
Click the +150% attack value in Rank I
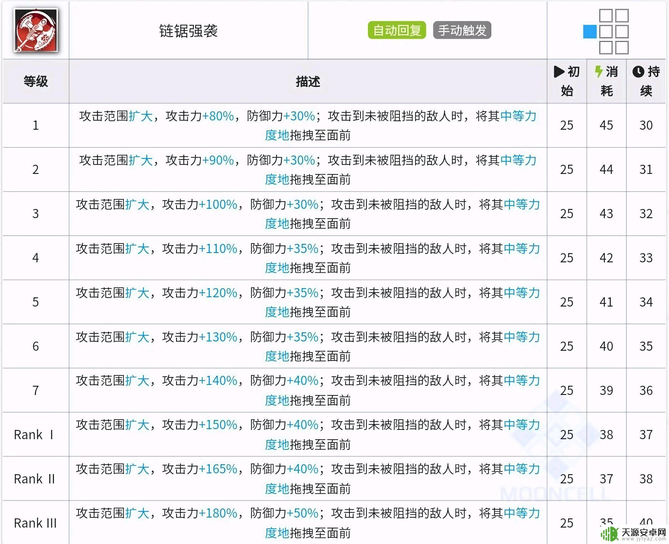click(218, 425)
